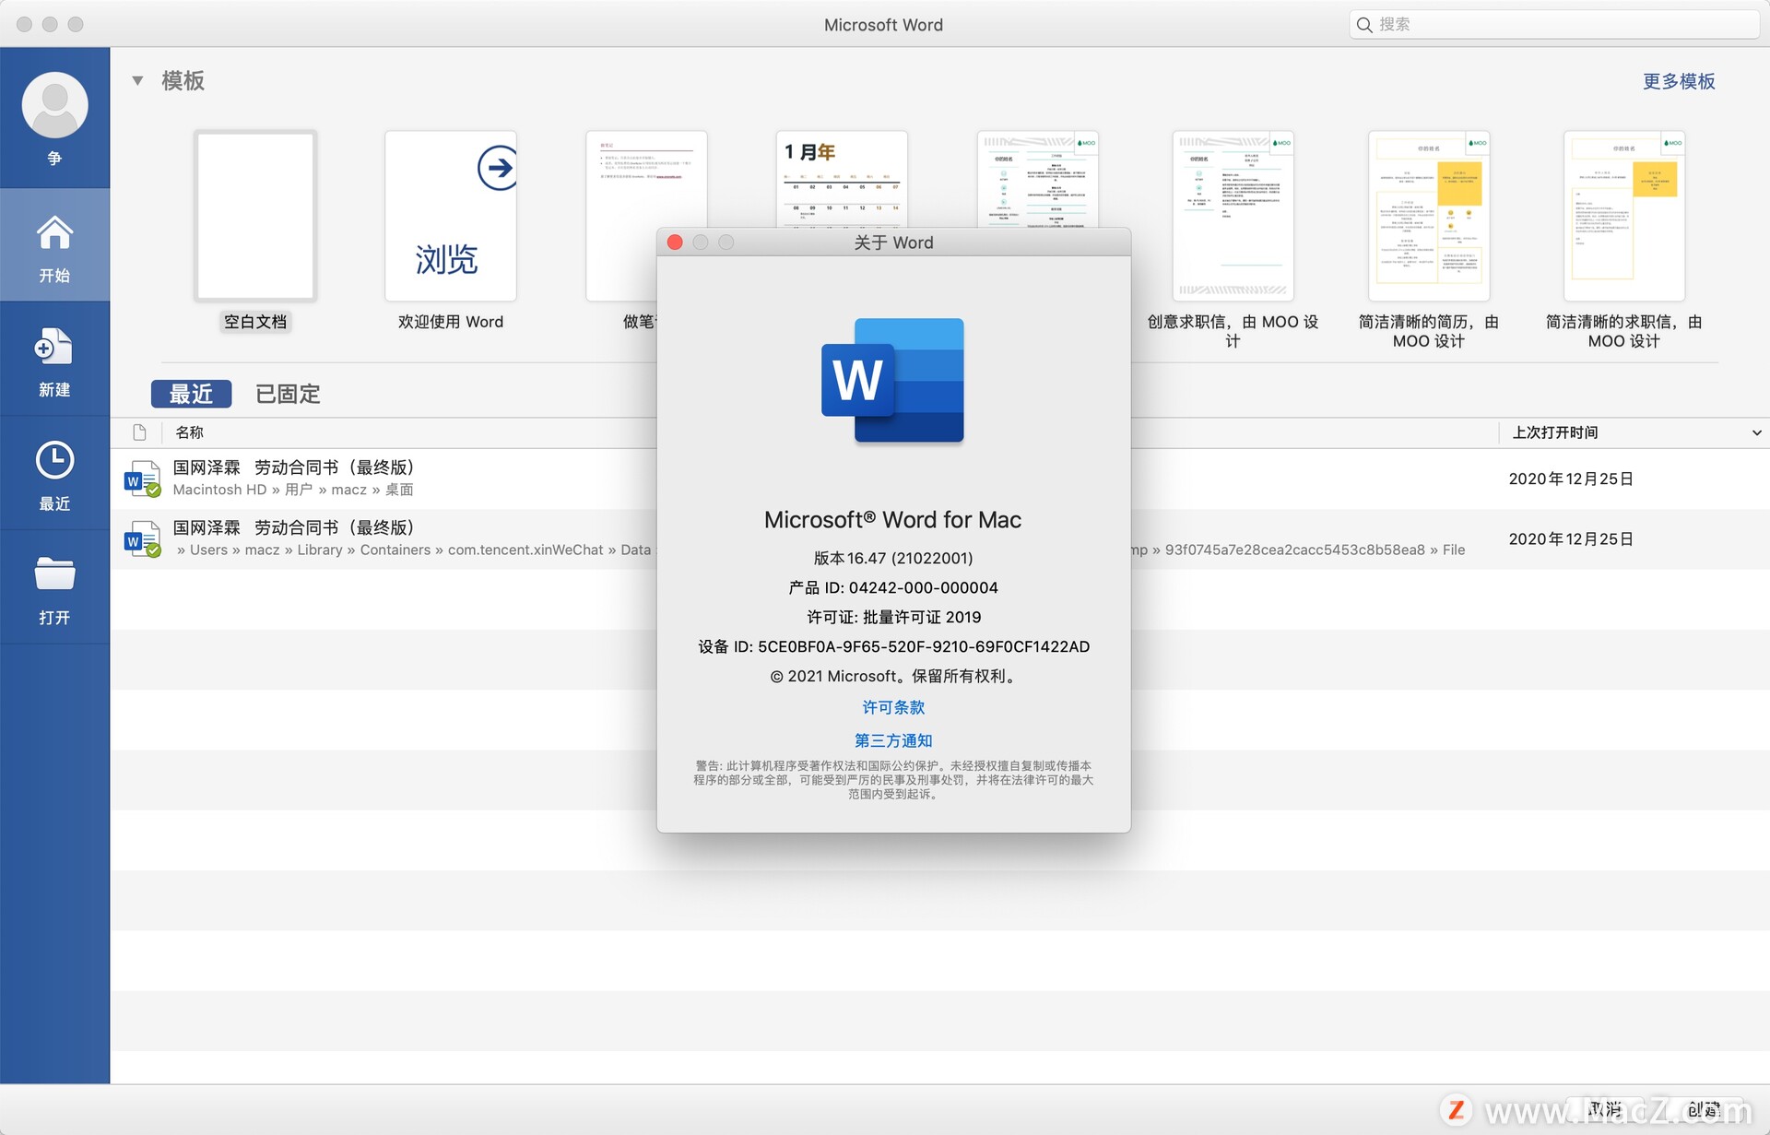
Task: Click Word icon of xinWeChat 劳动合同书 file
Action: tap(142, 538)
